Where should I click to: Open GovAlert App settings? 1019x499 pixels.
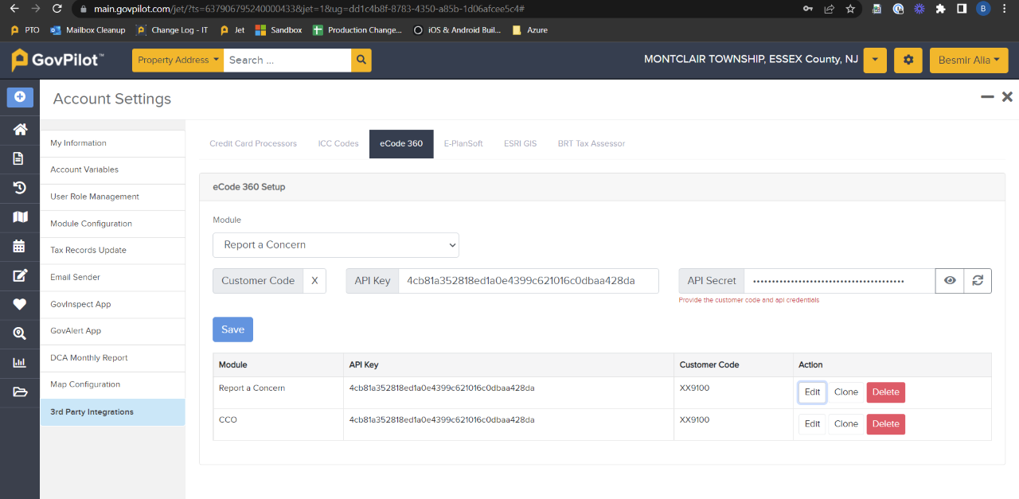(x=112, y=331)
